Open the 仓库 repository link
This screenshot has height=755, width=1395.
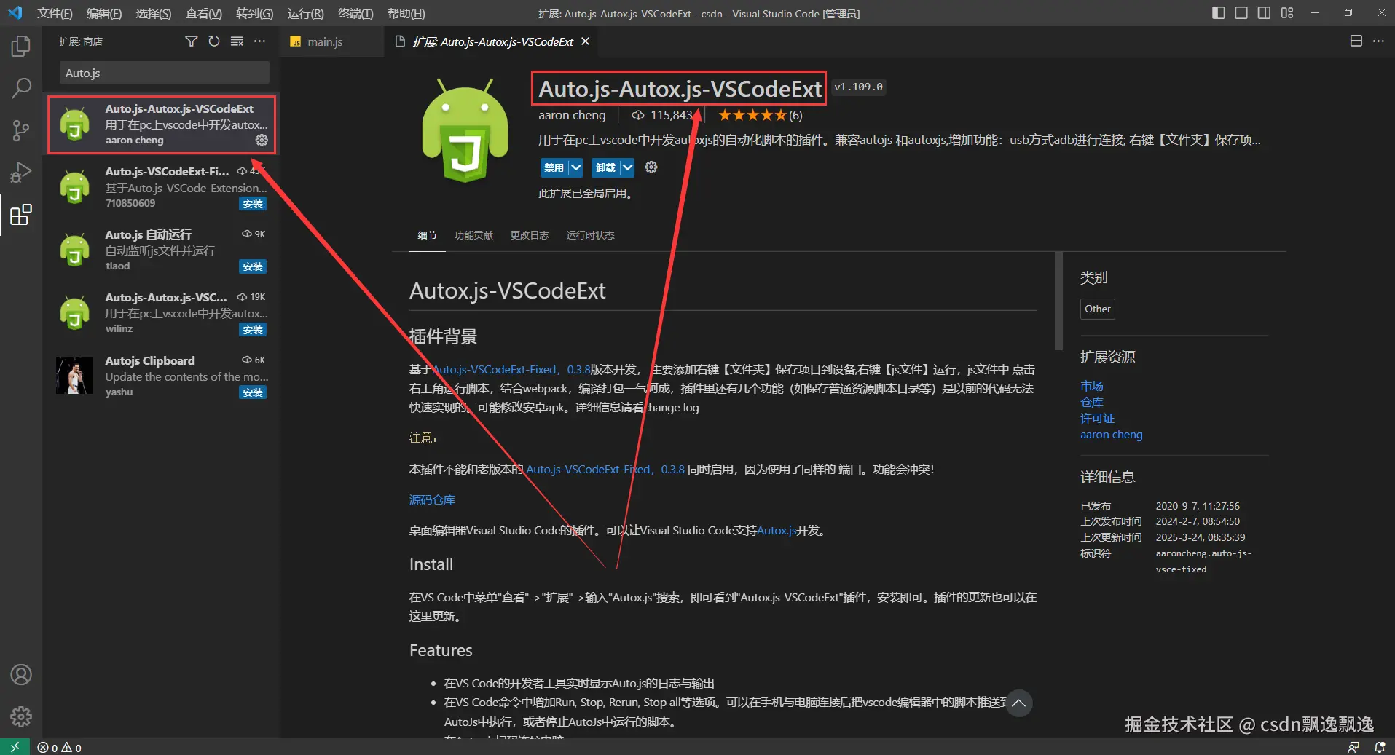(x=1092, y=402)
